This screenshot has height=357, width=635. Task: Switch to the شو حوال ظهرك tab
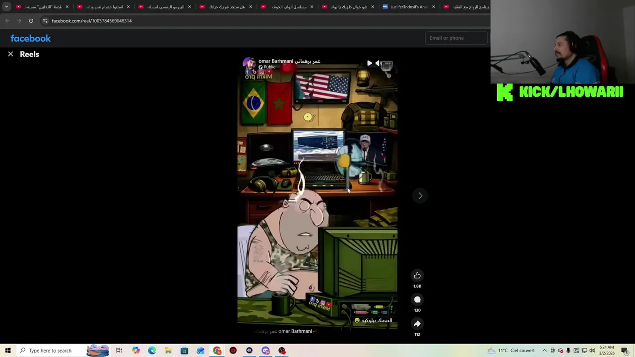(349, 7)
